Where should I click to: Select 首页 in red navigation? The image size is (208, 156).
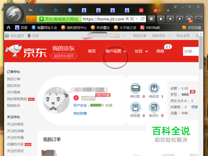point(92,51)
